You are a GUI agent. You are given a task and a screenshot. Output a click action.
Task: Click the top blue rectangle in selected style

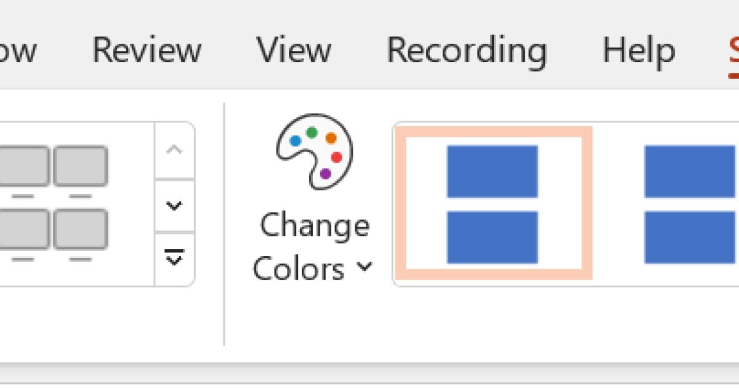pos(493,171)
